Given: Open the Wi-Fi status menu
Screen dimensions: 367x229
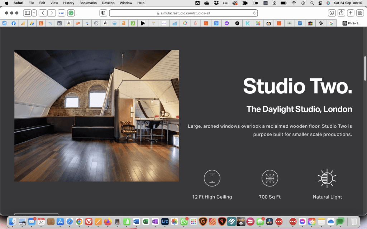Looking at the screenshot, I should pos(294,3).
